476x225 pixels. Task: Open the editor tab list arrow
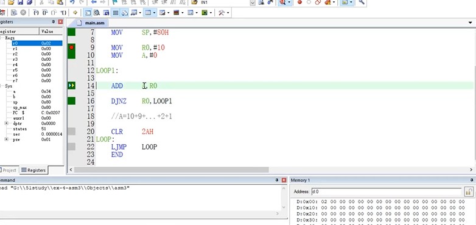(471, 22)
